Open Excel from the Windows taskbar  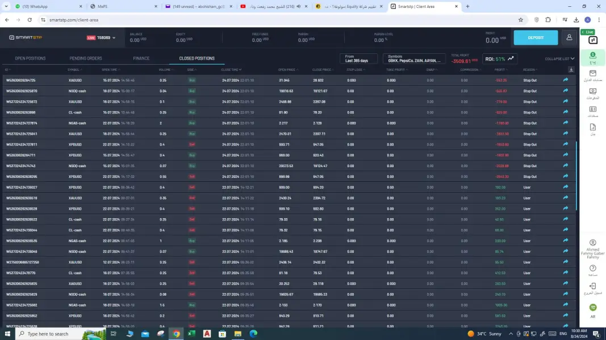[x=191, y=334]
